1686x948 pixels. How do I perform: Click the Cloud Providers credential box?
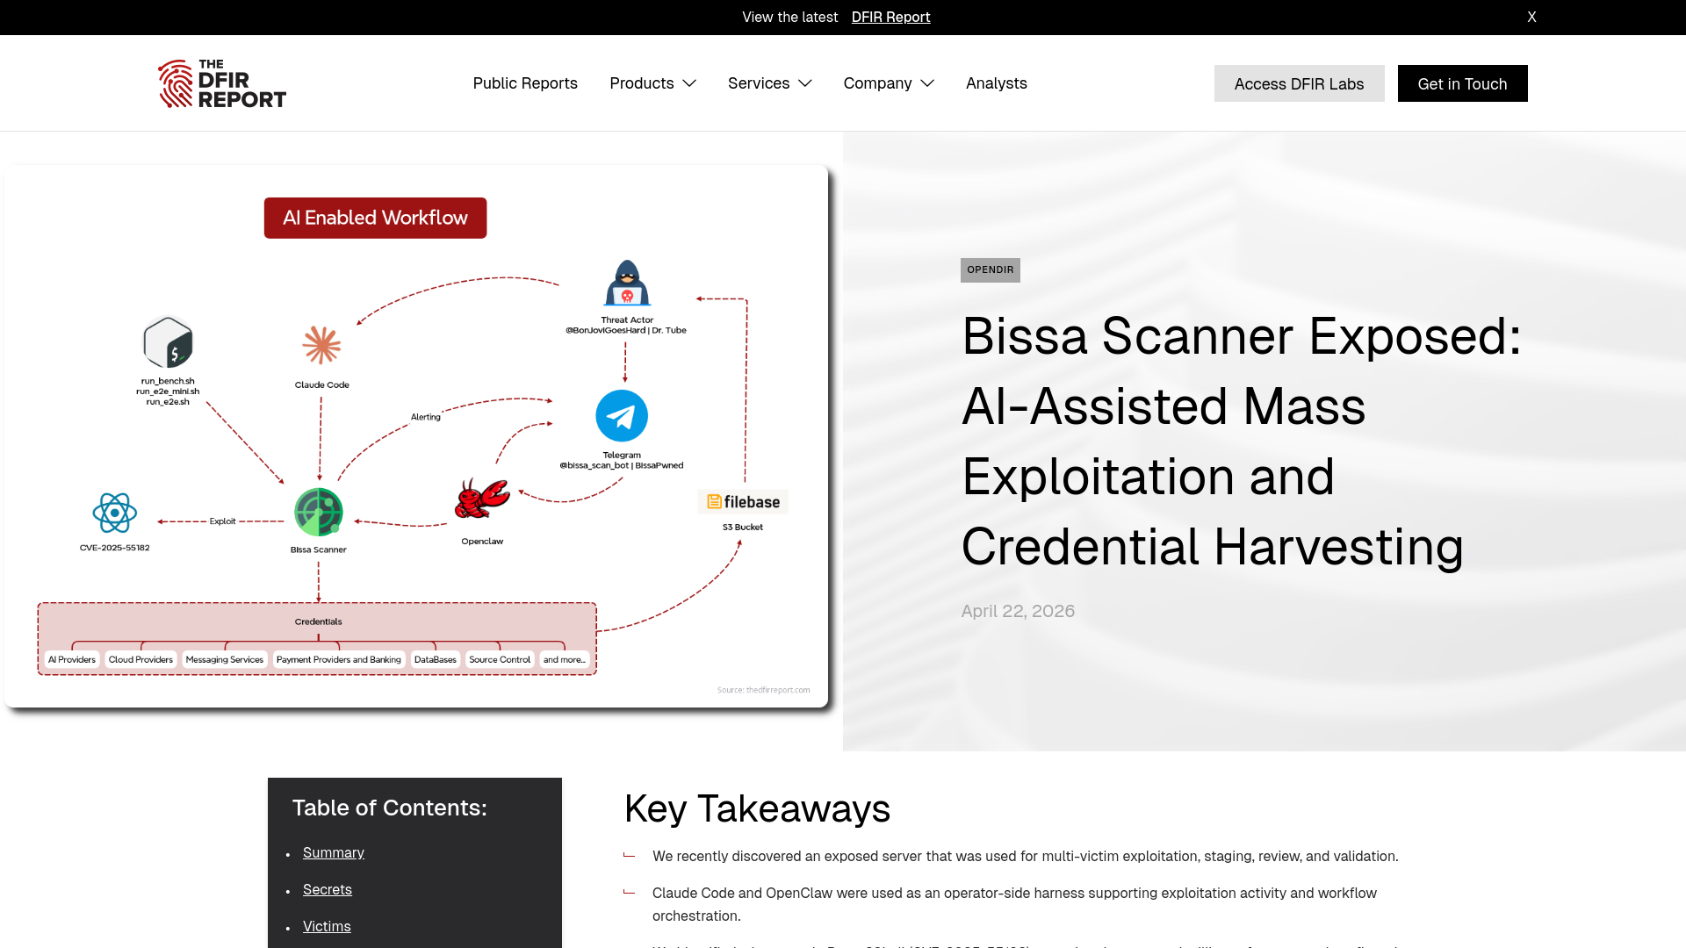tap(140, 659)
